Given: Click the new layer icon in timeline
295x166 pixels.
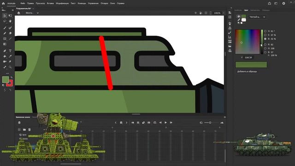Looking at the screenshot, I should click(19, 130).
